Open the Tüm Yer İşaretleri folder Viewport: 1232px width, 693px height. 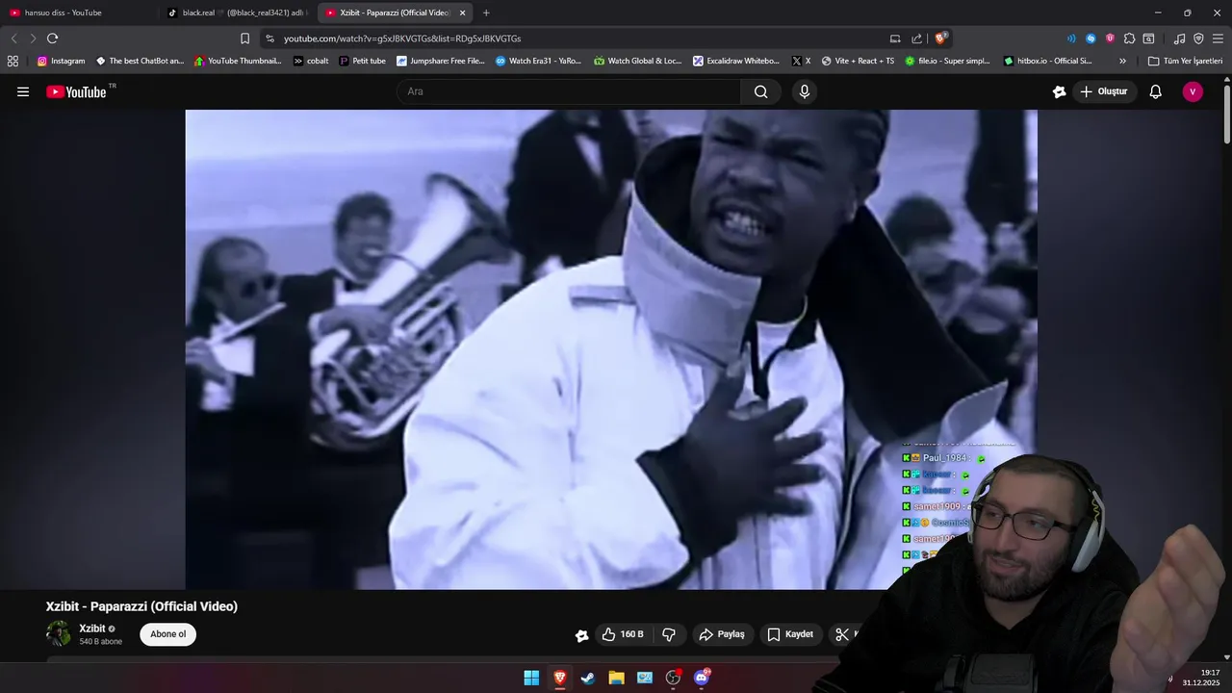coord(1185,61)
